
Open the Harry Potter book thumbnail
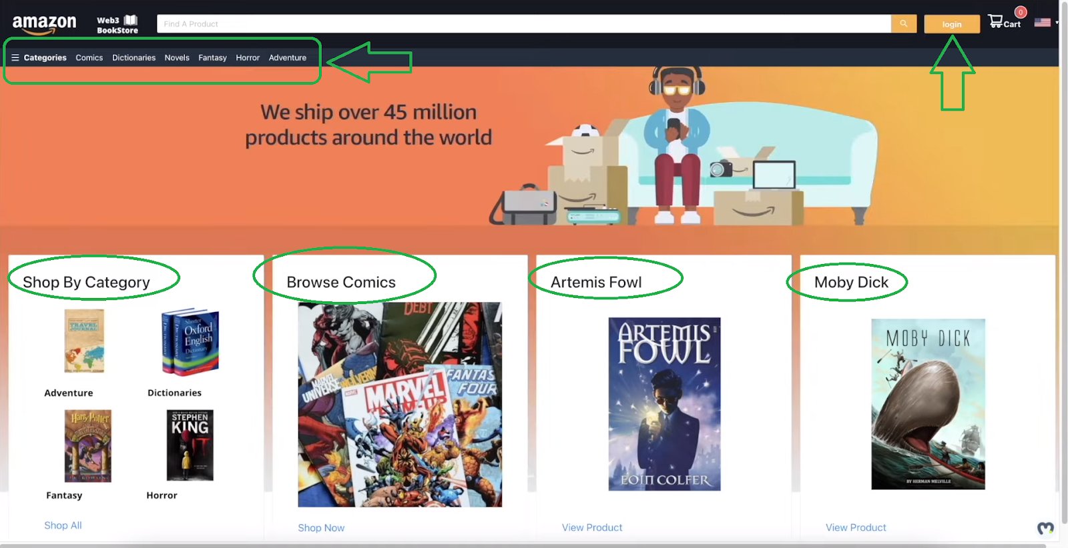click(87, 446)
